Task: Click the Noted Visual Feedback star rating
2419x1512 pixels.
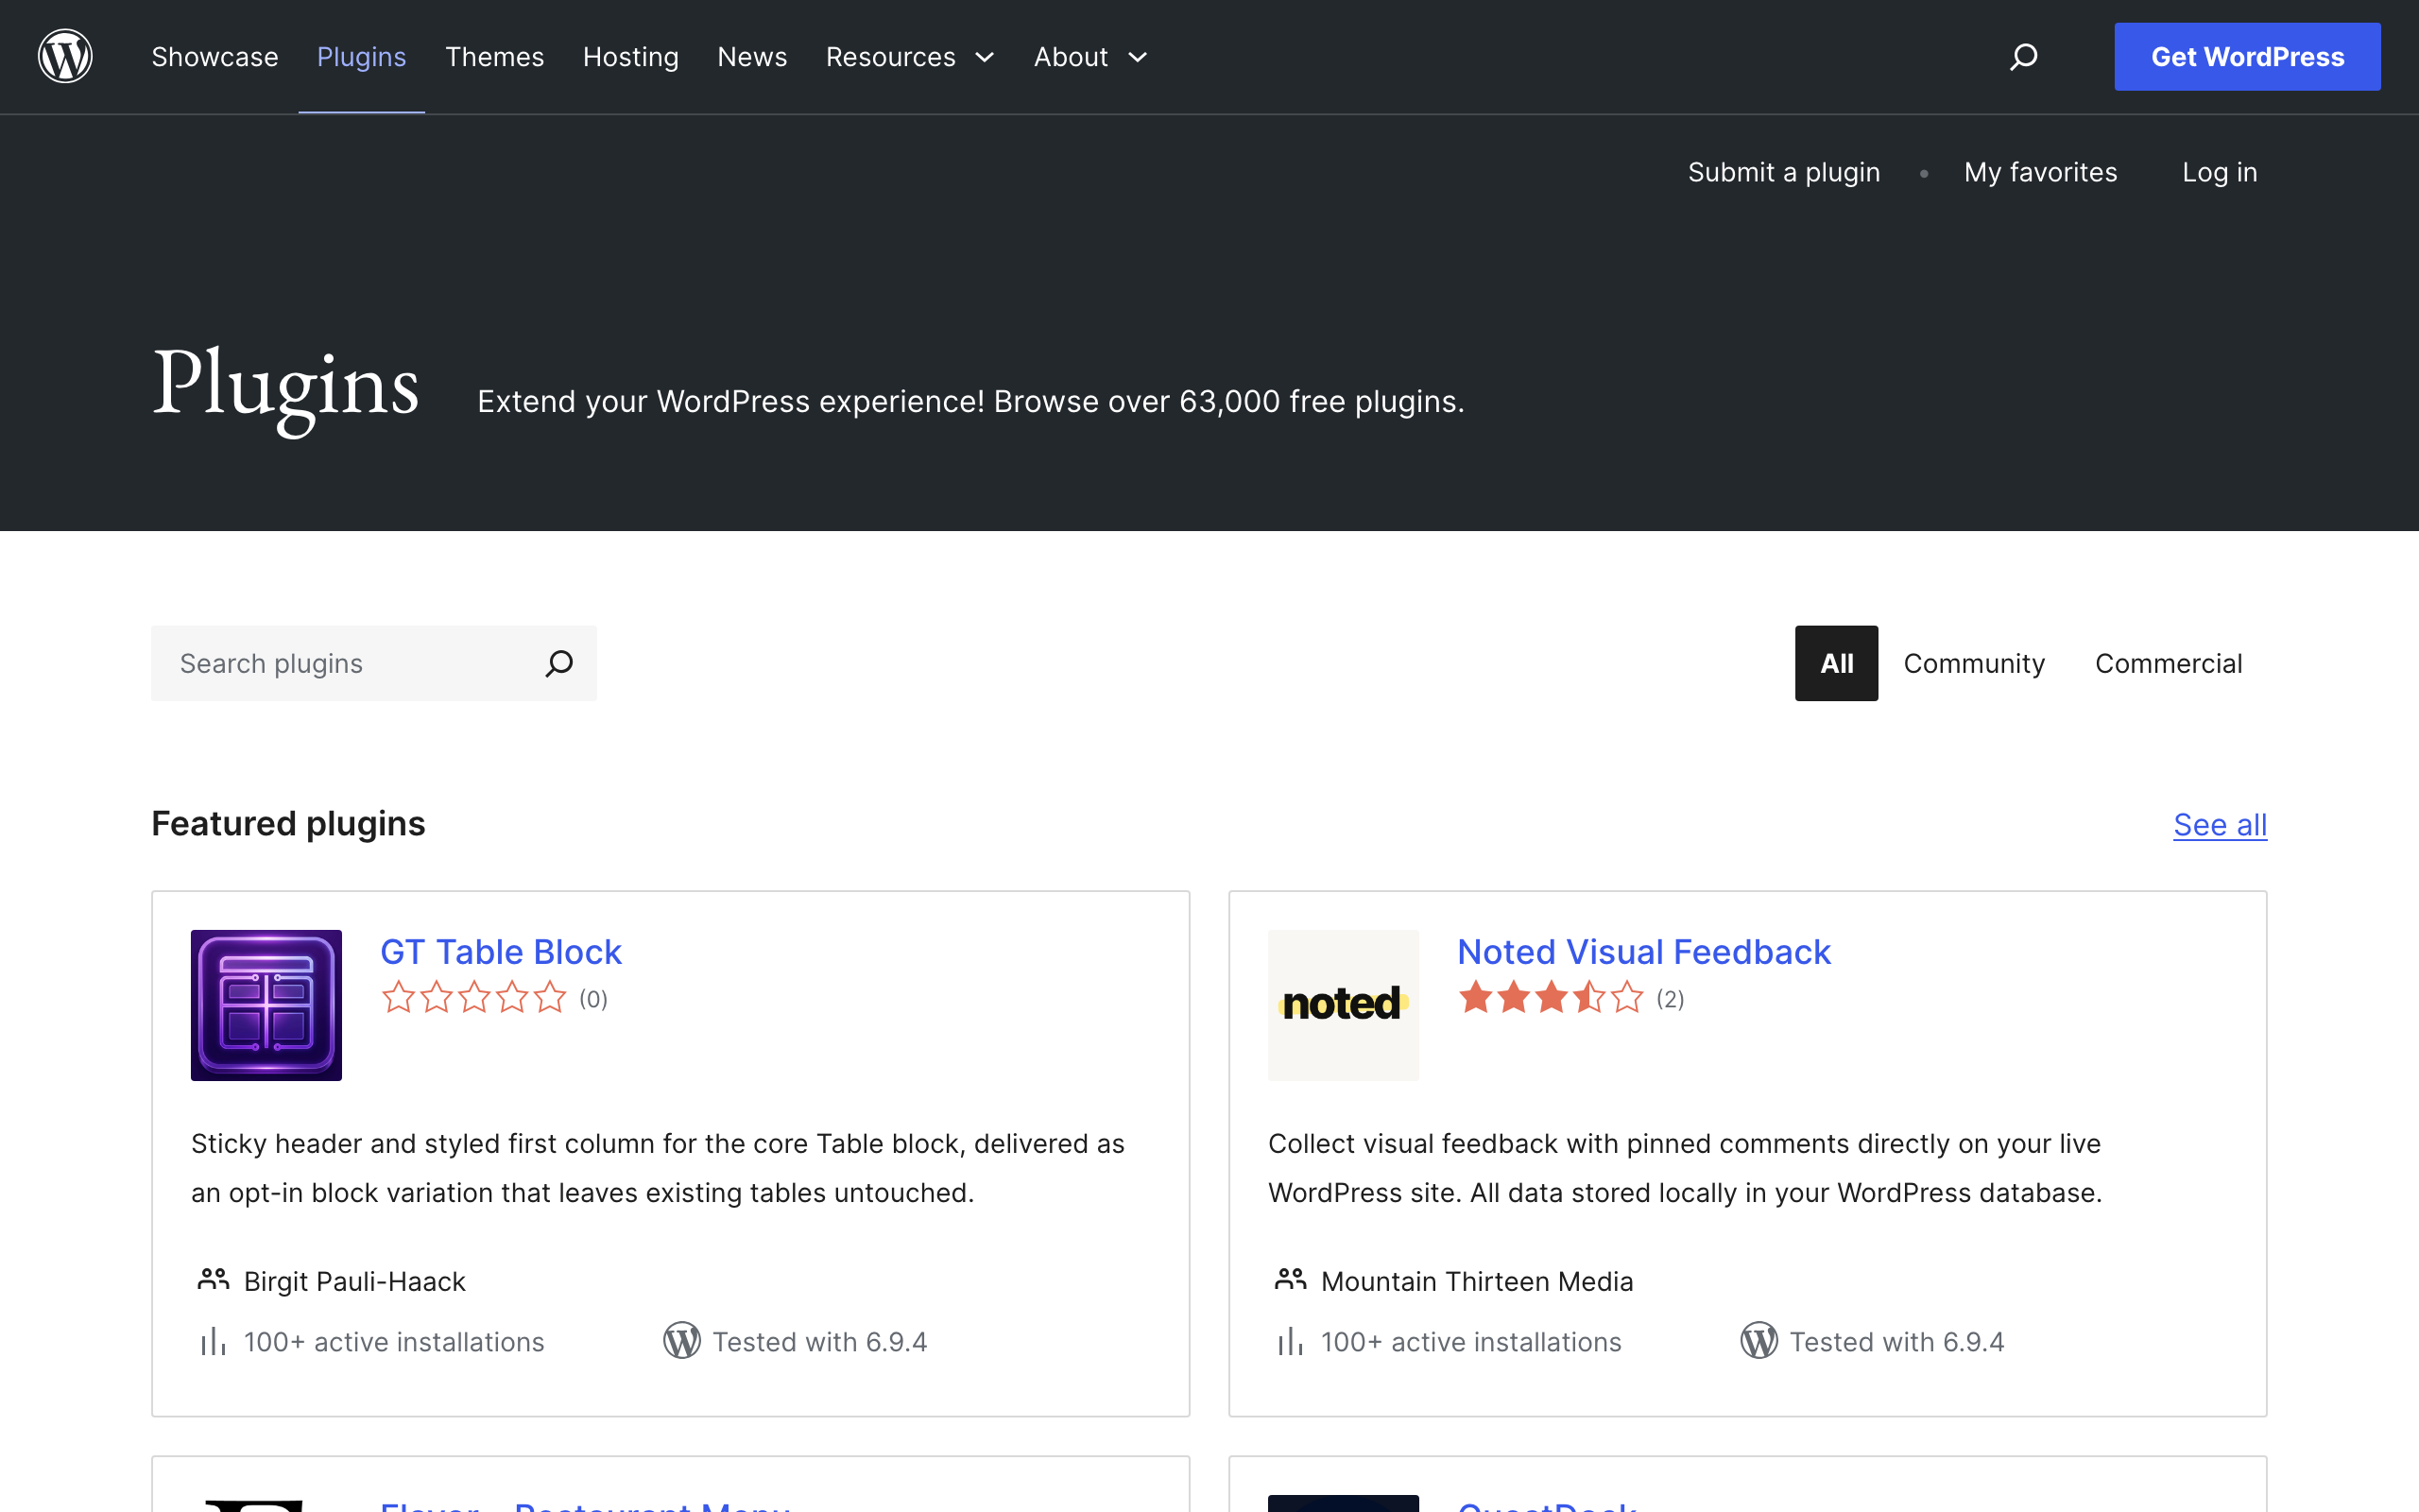Action: click(x=1551, y=998)
